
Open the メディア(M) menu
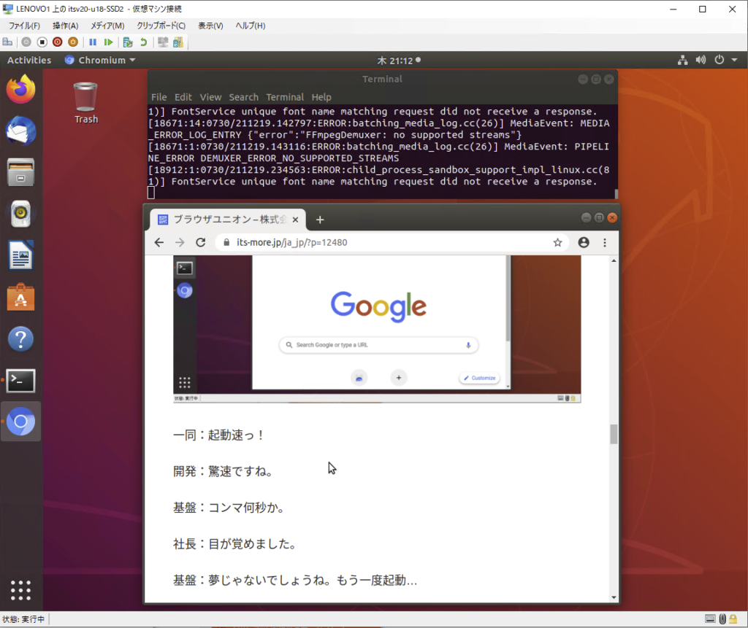click(107, 26)
